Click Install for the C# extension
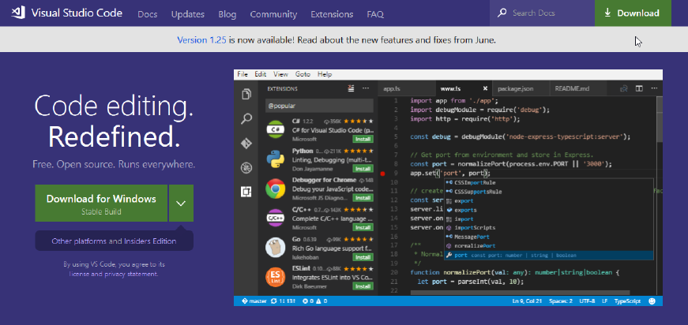Image resolution: width=688 pixels, height=325 pixels. coord(363,140)
